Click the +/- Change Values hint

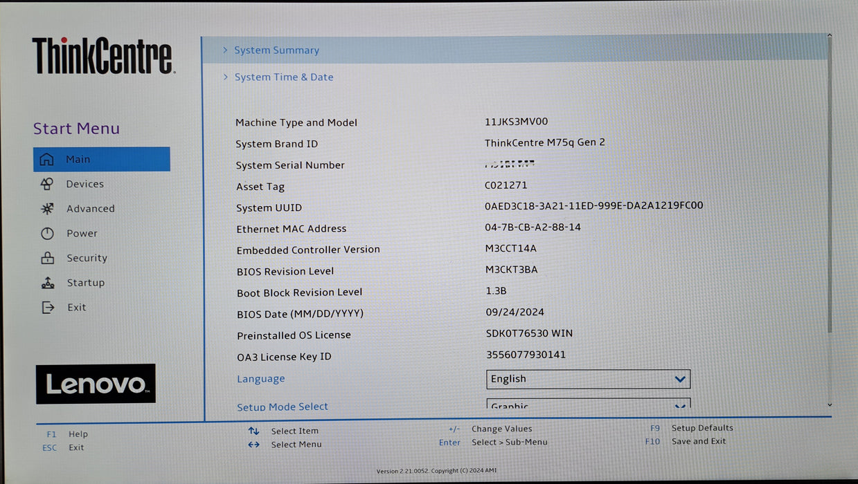(490, 429)
